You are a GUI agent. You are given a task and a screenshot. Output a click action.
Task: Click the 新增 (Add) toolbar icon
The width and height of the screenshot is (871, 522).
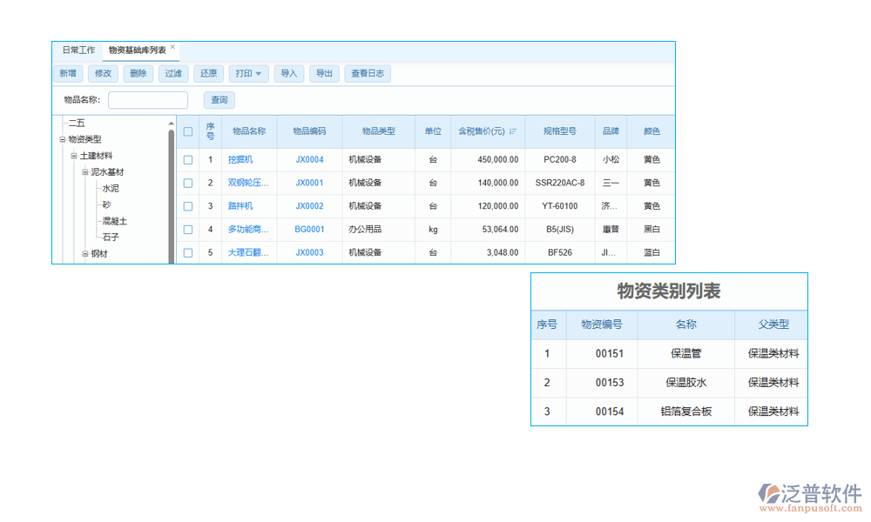coord(67,73)
